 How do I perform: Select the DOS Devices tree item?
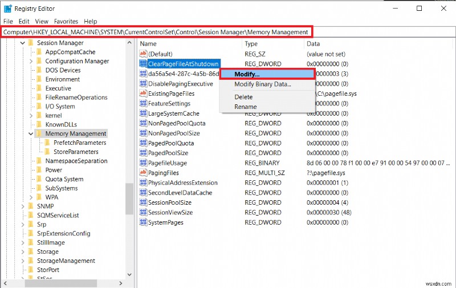tap(63, 70)
